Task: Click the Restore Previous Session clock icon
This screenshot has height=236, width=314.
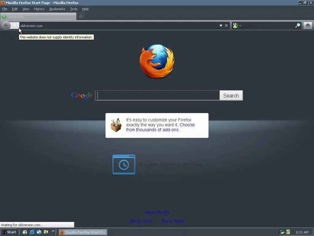Action: click(124, 164)
